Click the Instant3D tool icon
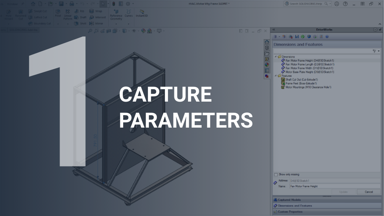This screenshot has height=216, width=384. pyautogui.click(x=140, y=13)
